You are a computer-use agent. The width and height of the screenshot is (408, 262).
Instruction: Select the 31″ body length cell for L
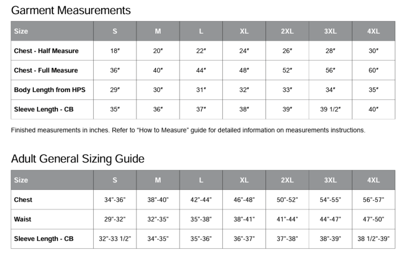201,90
